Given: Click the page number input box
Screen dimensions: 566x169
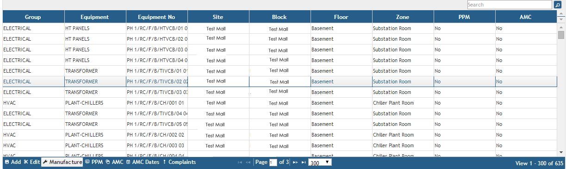Looking at the screenshot, I should [273, 163].
